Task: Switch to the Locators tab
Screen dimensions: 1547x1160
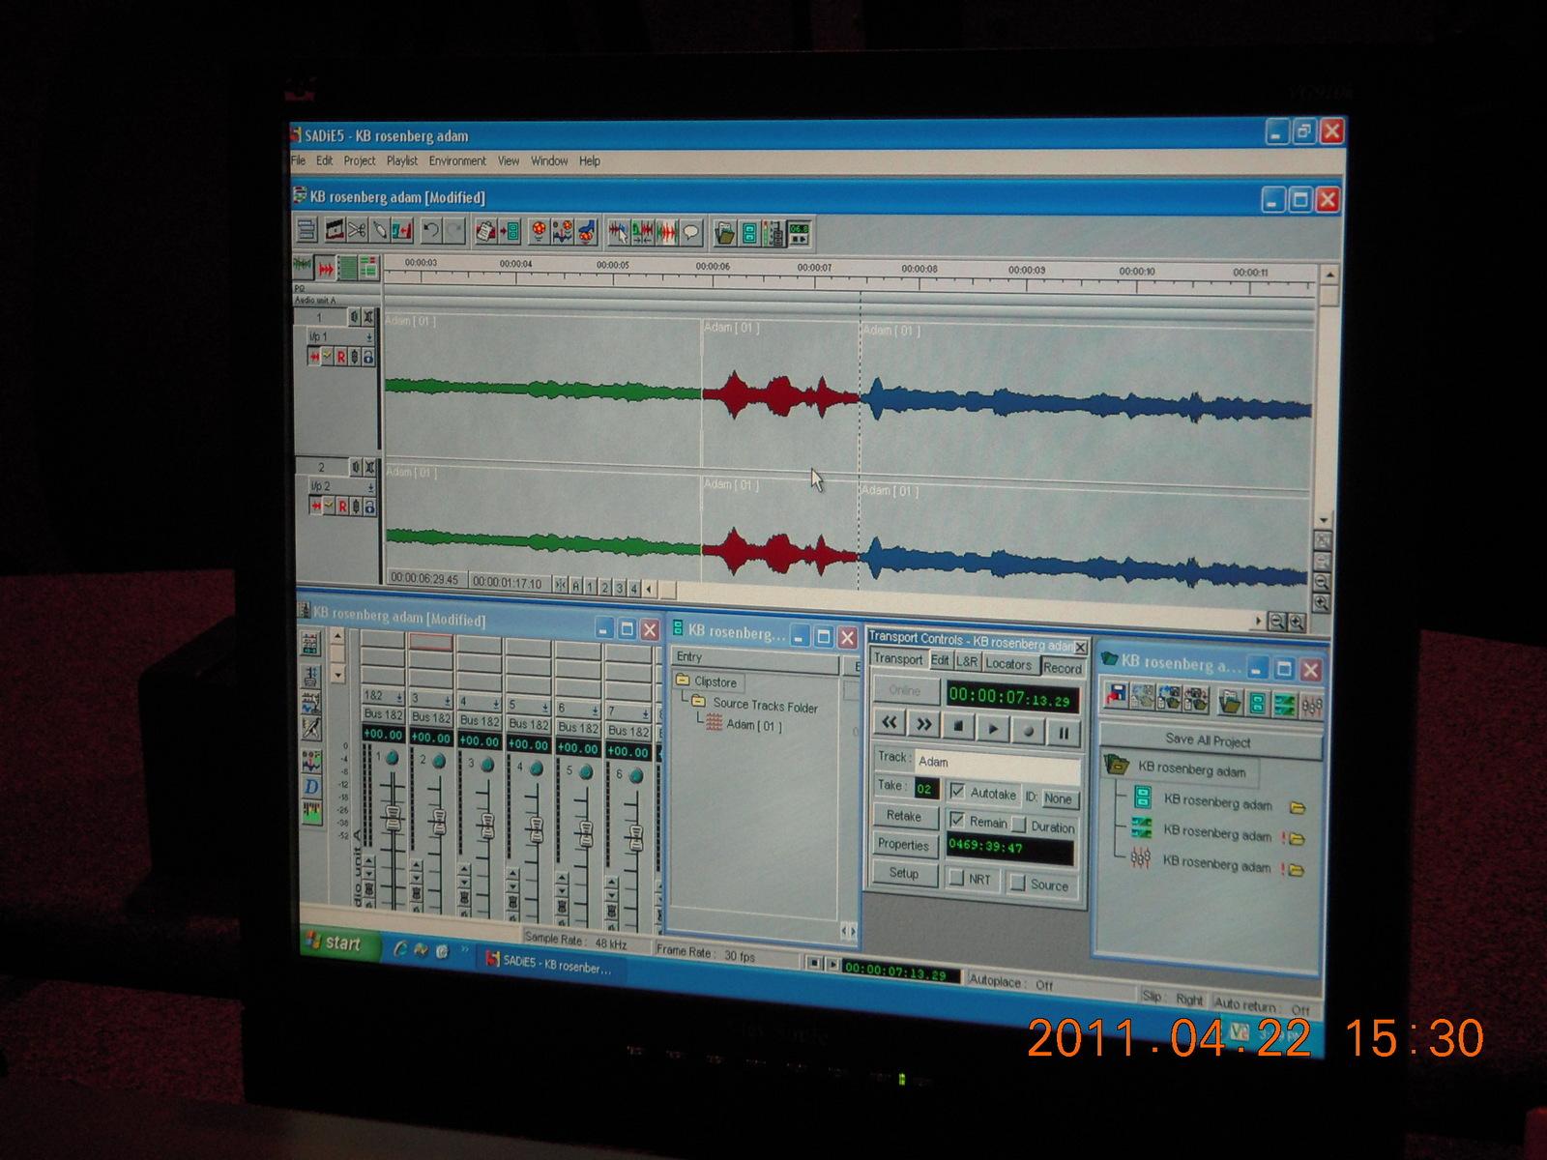Action: (x=1008, y=664)
